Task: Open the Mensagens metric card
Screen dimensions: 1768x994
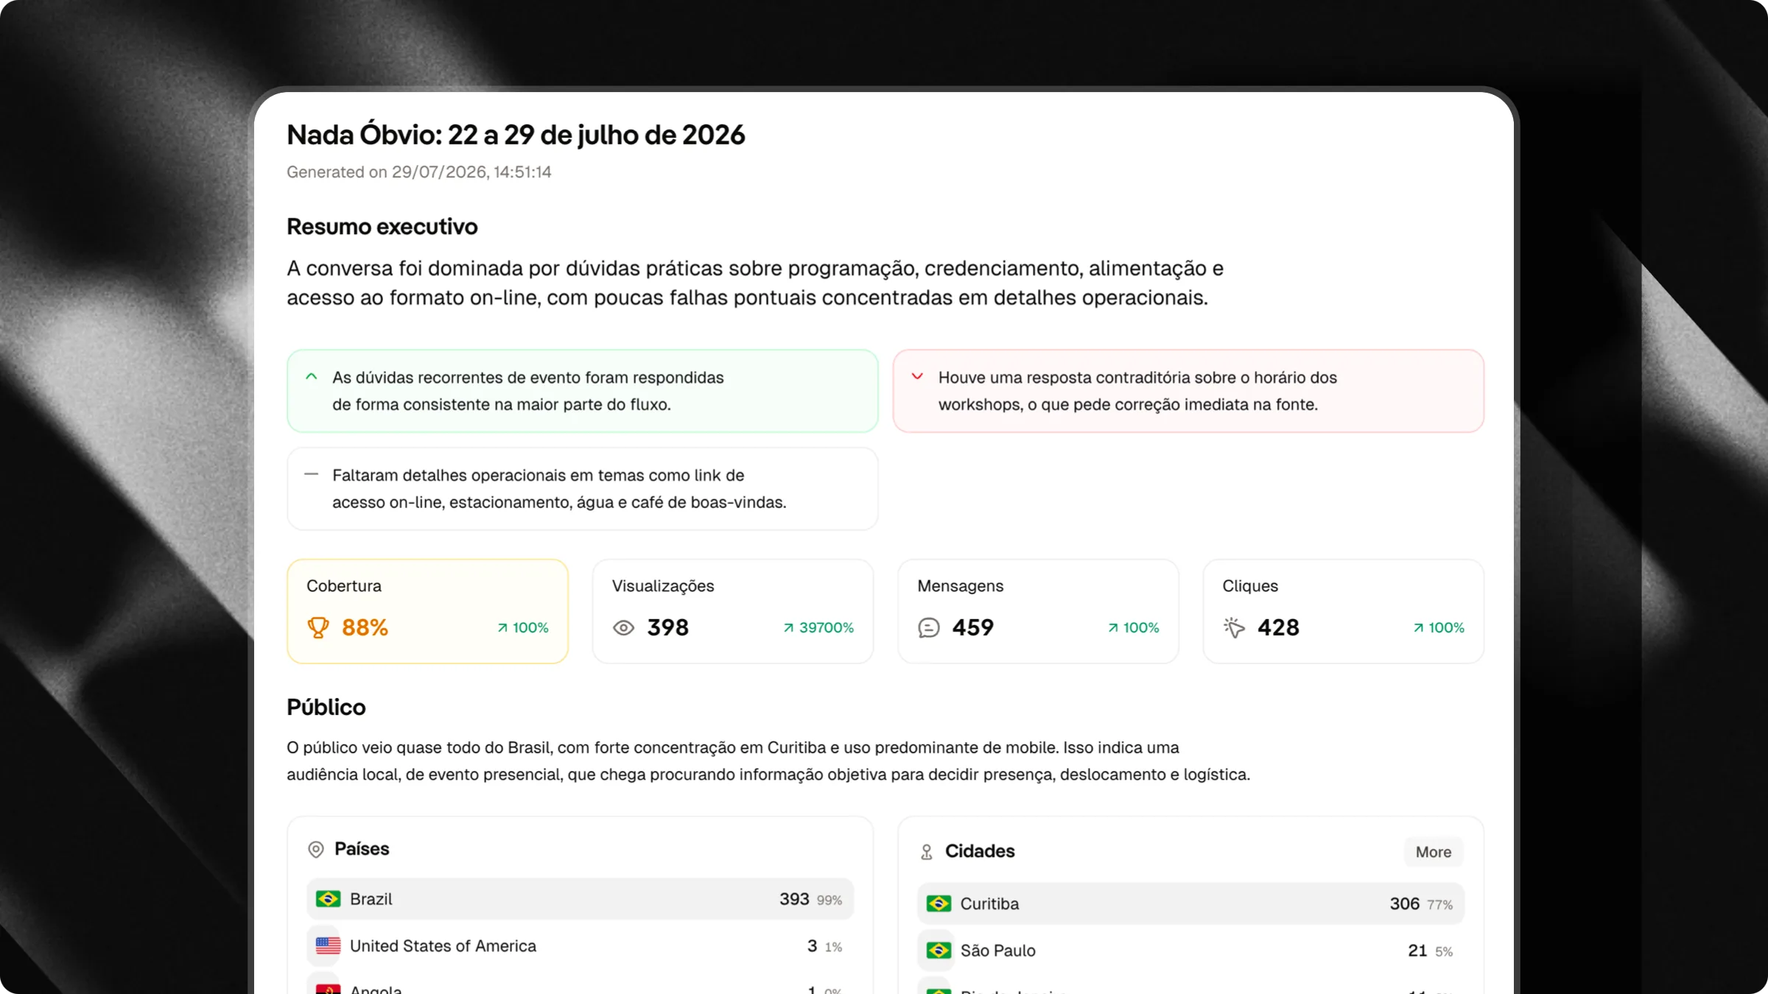Action: coord(1038,611)
